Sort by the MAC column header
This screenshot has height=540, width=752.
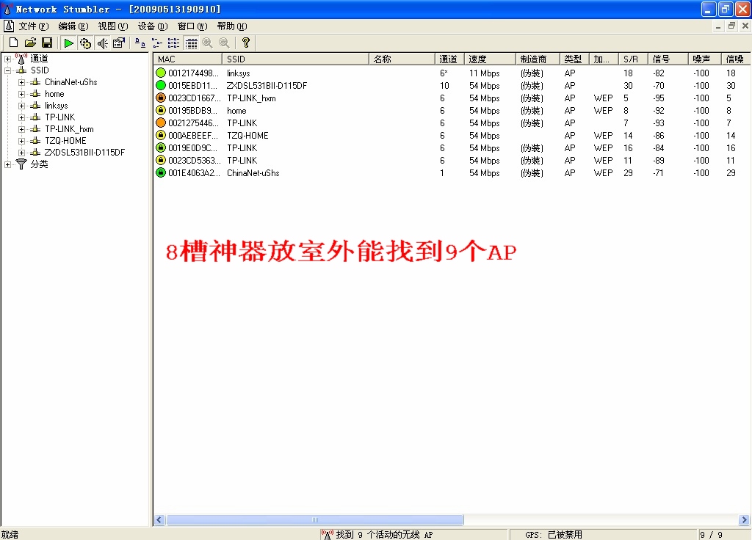[x=188, y=59]
